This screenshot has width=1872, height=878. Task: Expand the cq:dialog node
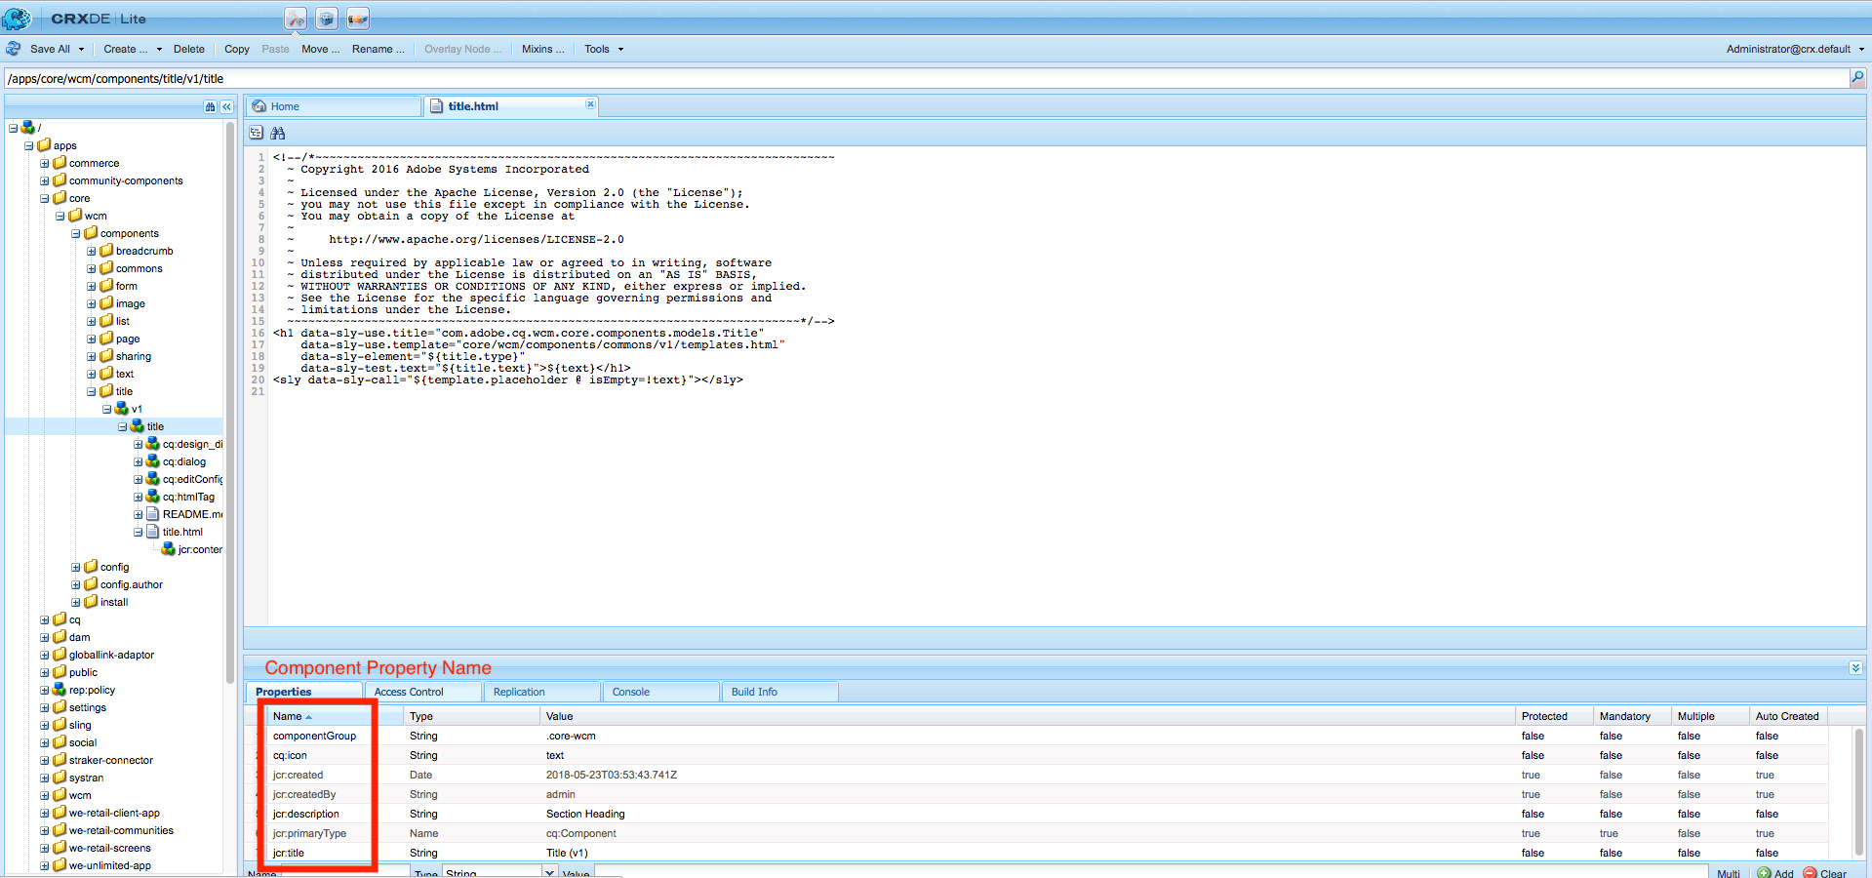click(139, 461)
